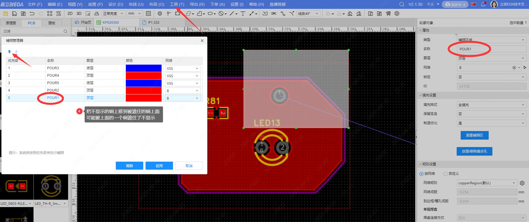Open the 文件 (F) menu
The width and height of the screenshot is (529, 222).
point(35,4)
